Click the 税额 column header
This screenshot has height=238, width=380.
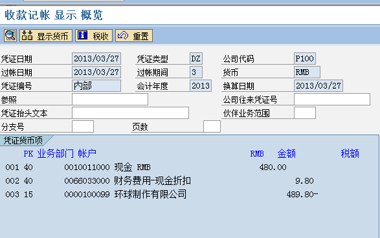tap(350, 154)
